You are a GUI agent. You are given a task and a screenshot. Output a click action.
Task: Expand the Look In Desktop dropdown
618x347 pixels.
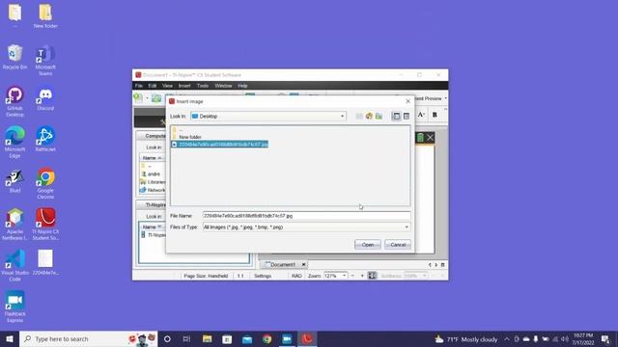(x=342, y=116)
